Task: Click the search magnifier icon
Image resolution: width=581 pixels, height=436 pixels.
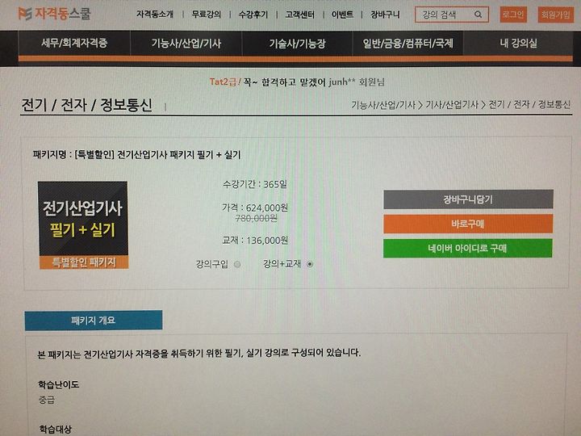Action: click(x=478, y=15)
